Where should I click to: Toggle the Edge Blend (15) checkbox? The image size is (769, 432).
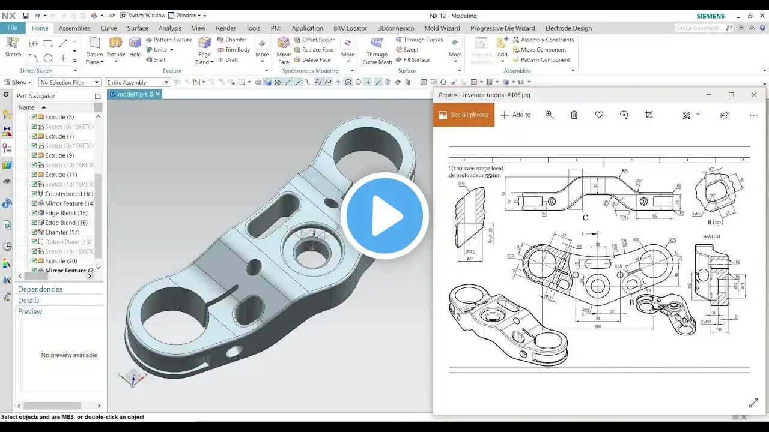pyautogui.click(x=34, y=213)
